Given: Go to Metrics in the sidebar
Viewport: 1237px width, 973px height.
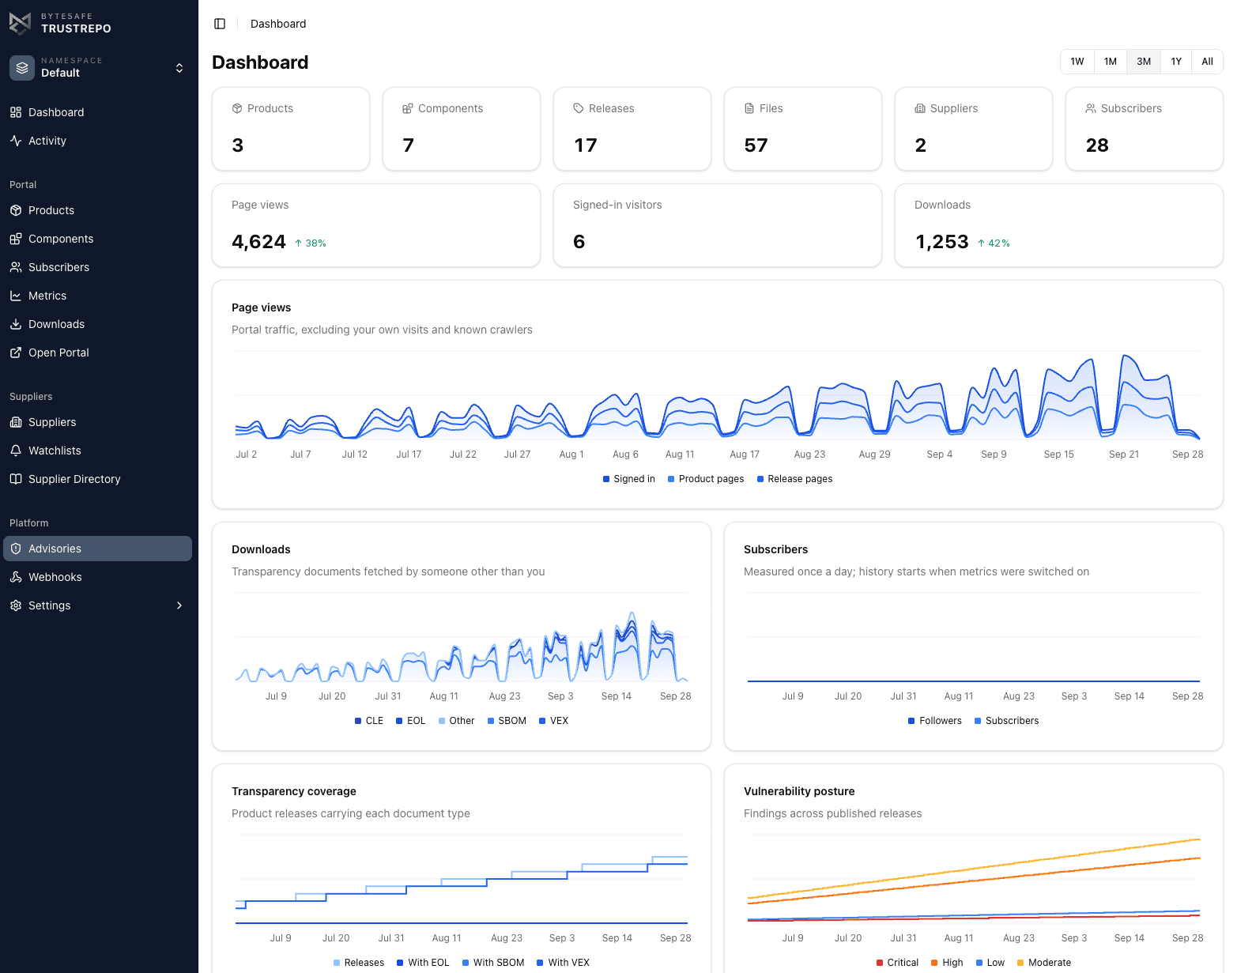Looking at the screenshot, I should pyautogui.click(x=98, y=296).
